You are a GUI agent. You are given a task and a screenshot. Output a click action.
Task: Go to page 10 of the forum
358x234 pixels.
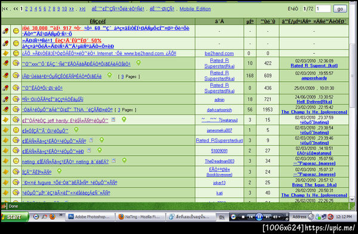pos(64,9)
